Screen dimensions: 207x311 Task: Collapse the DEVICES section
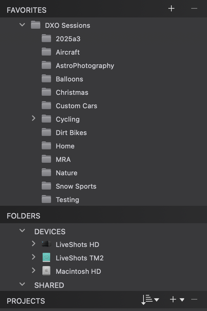click(23, 231)
